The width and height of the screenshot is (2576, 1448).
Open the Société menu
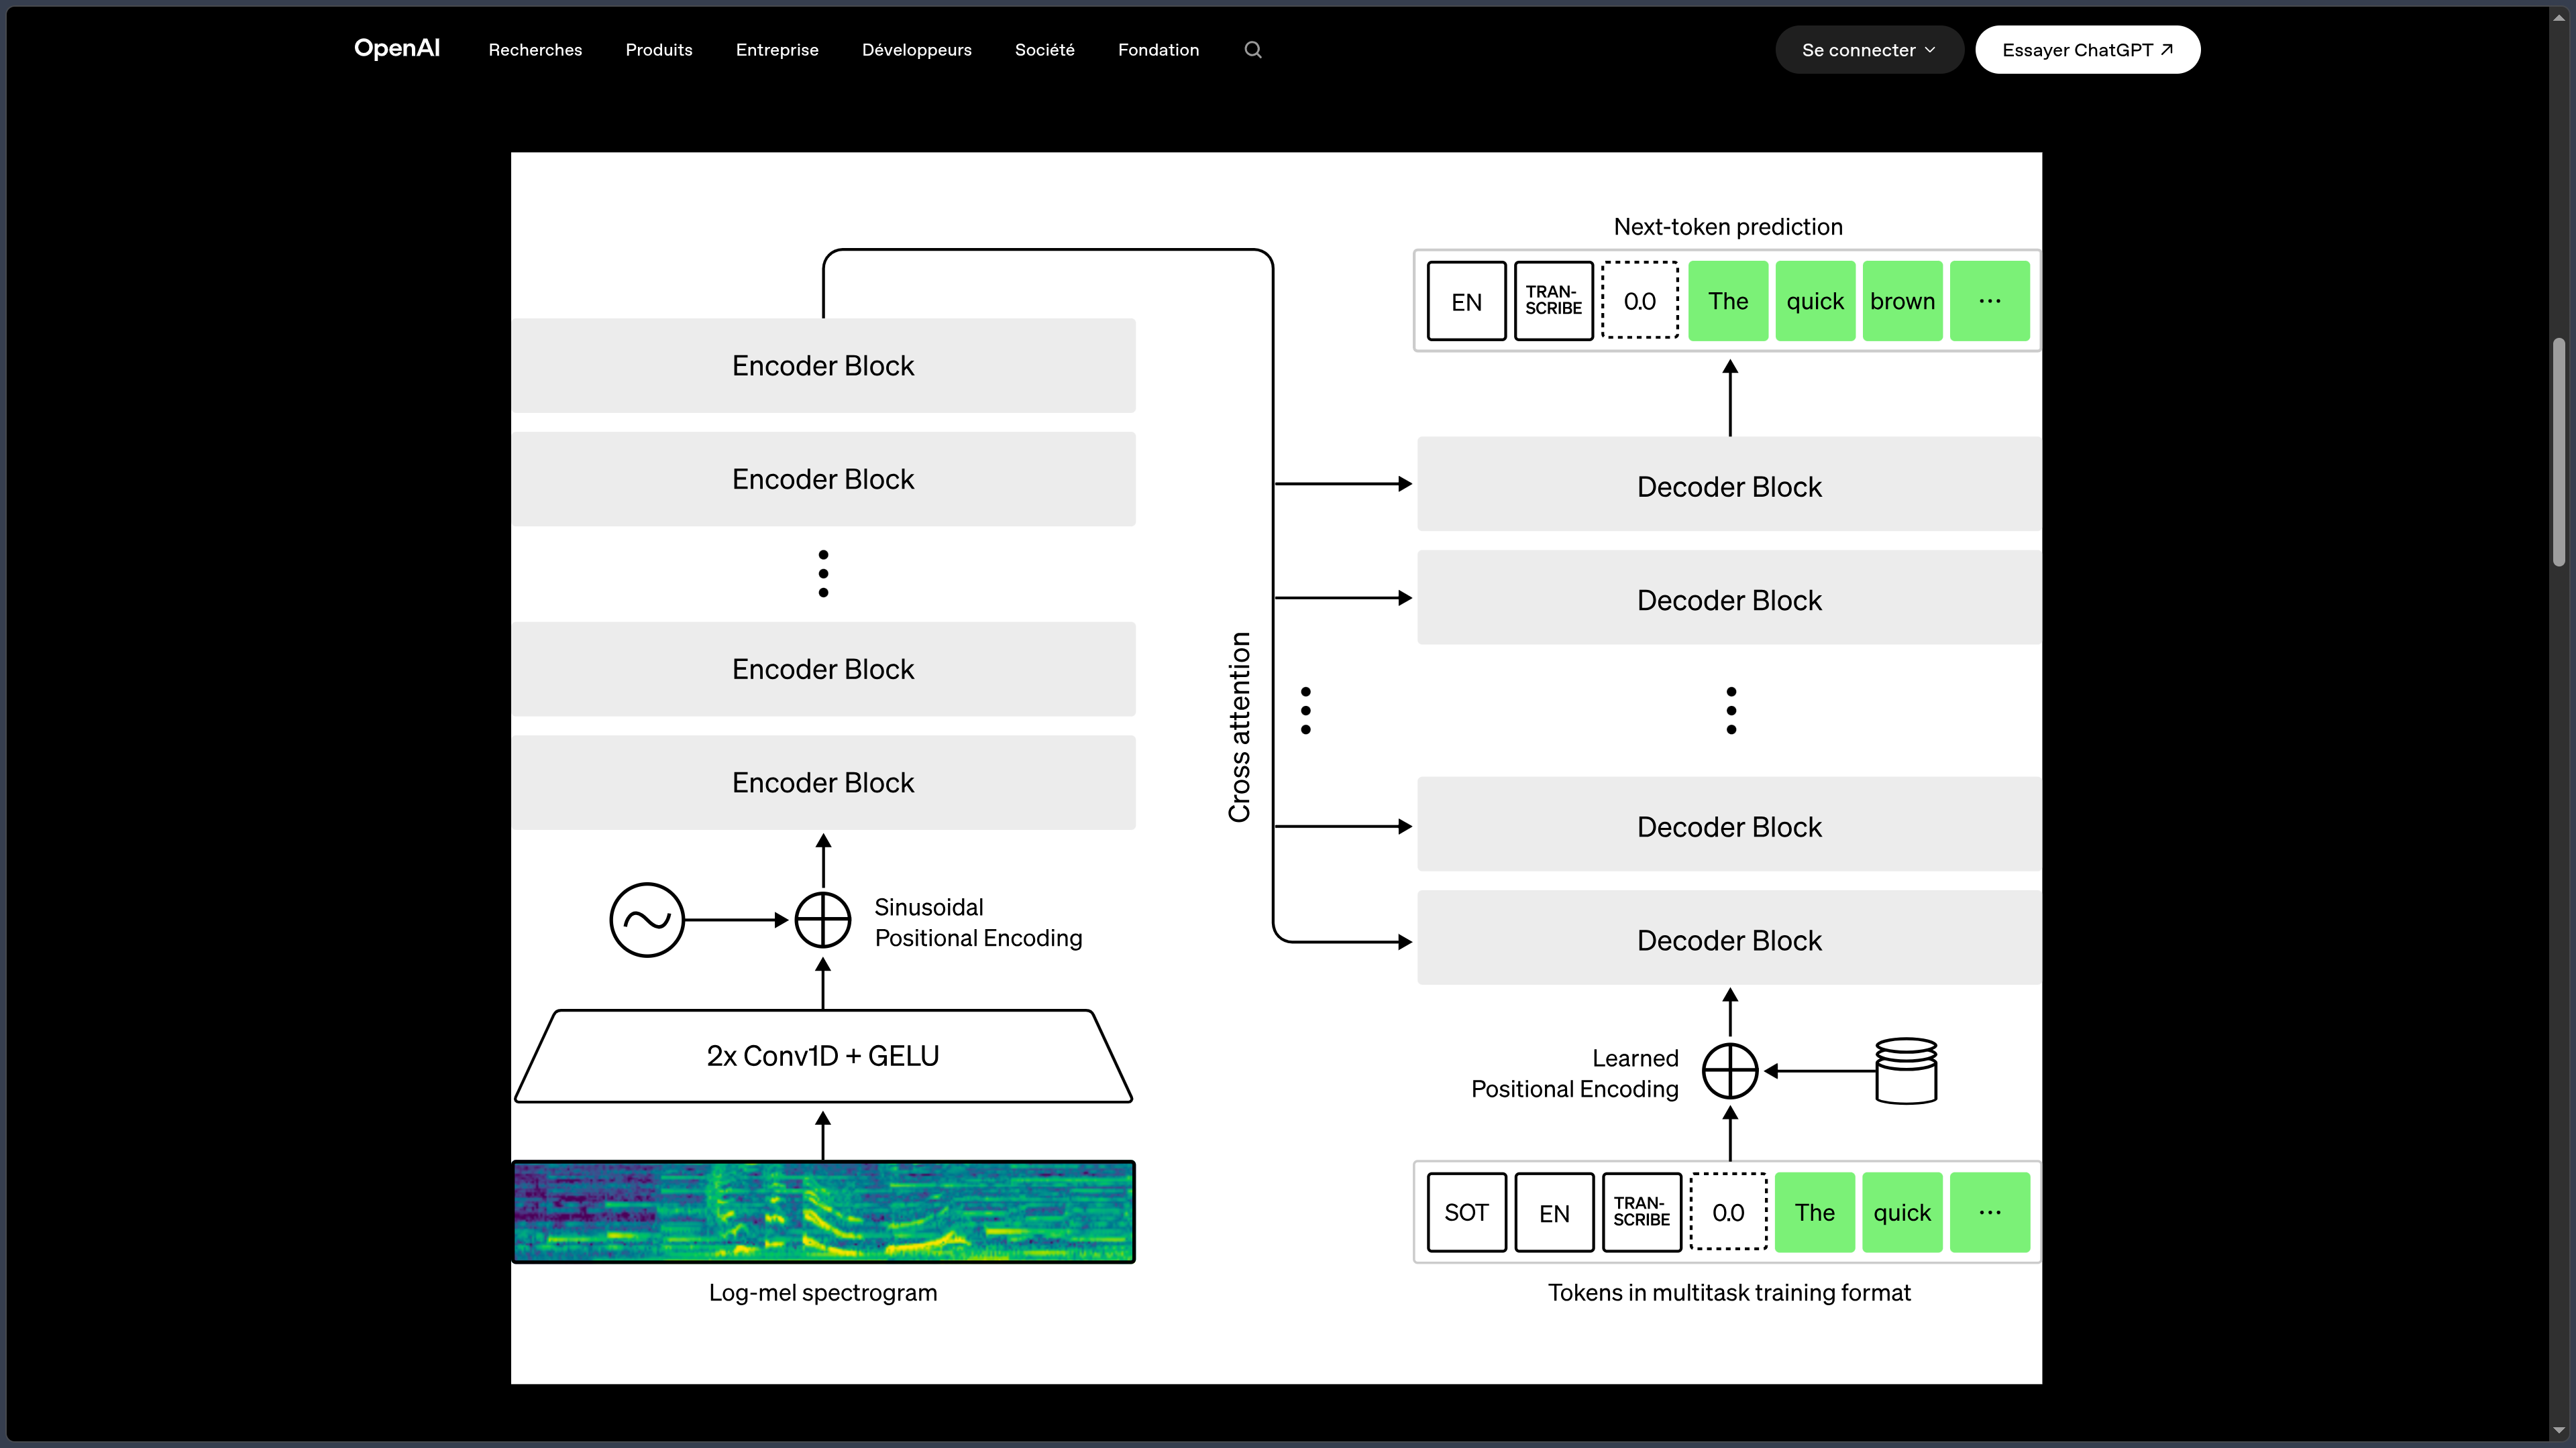[x=1045, y=50]
